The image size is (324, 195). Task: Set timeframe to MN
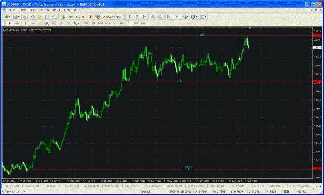click(x=143, y=23)
